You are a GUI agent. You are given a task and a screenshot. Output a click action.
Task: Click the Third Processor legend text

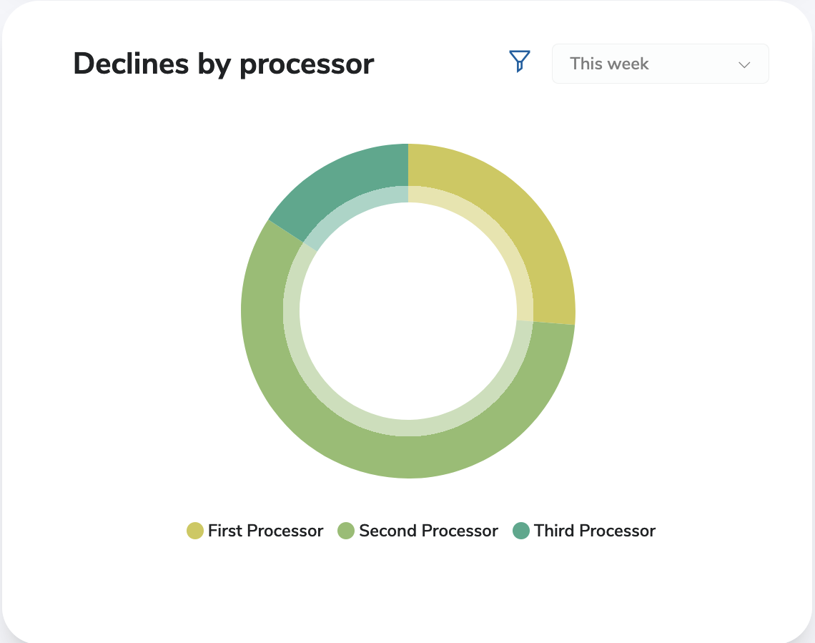pyautogui.click(x=593, y=531)
